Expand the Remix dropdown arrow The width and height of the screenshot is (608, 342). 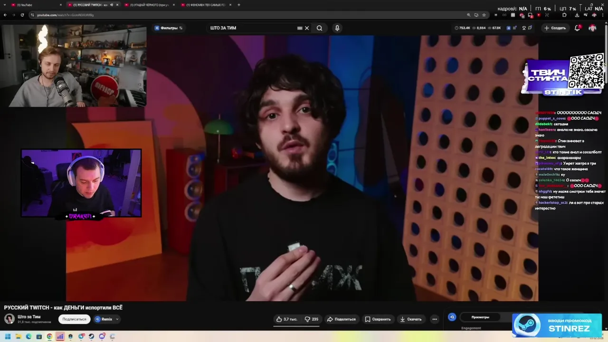pyautogui.click(x=117, y=319)
